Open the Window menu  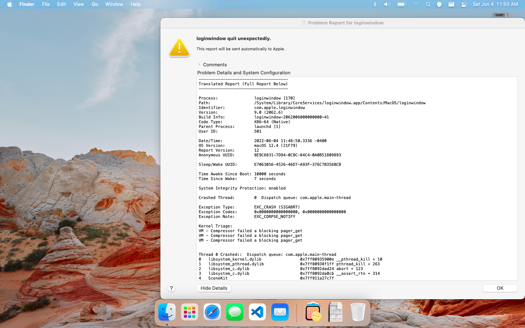pyautogui.click(x=114, y=4)
